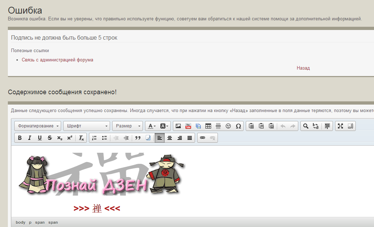The image size is (374, 227).
Task: Open the Шрифт font dropdown
Action: 86,126
